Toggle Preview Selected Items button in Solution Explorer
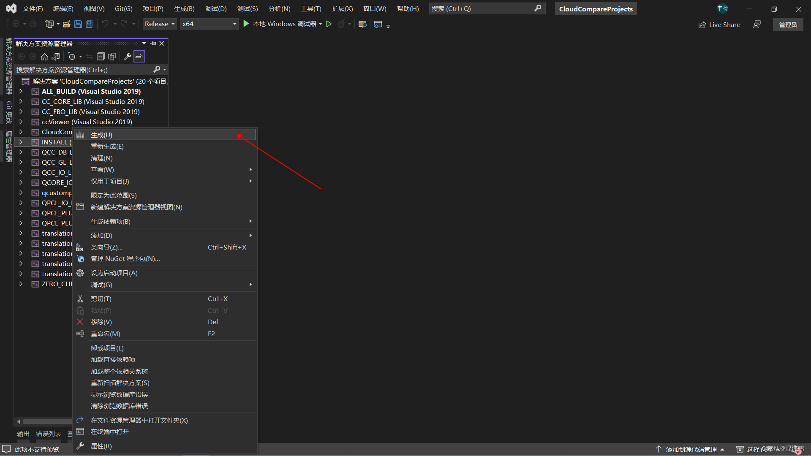 tap(139, 57)
